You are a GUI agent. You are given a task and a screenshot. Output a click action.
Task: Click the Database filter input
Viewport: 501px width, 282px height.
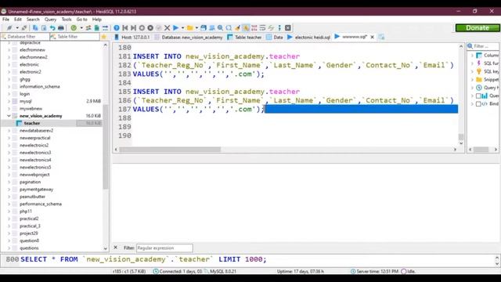[25, 37]
